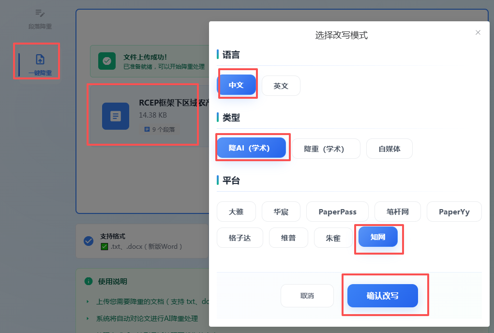Select 英文 language option
Viewport: 494px width, 333px height.
tap(281, 86)
